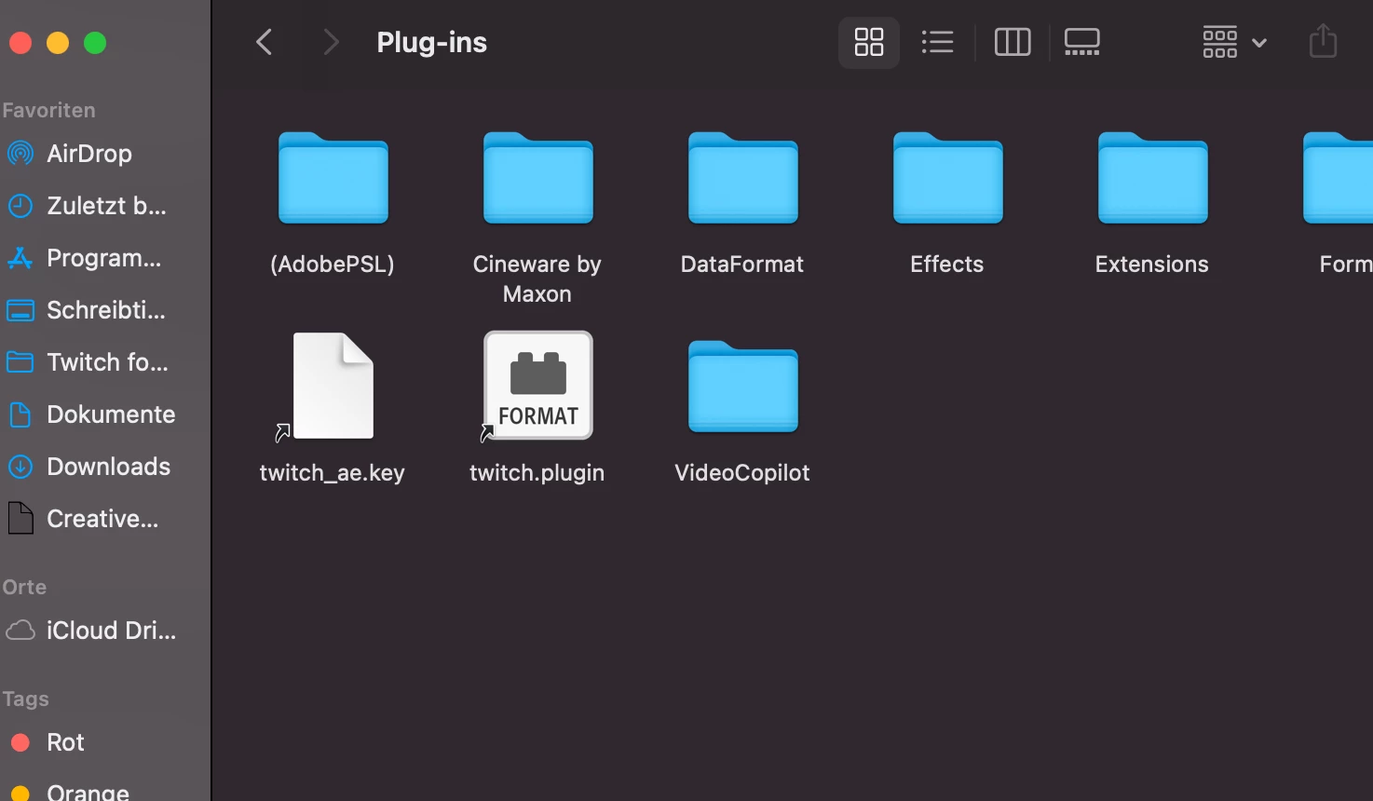Open Zuletzt benutzt in sidebar
Viewport: 1373px width, 801px height.
pyautogui.click(x=106, y=206)
